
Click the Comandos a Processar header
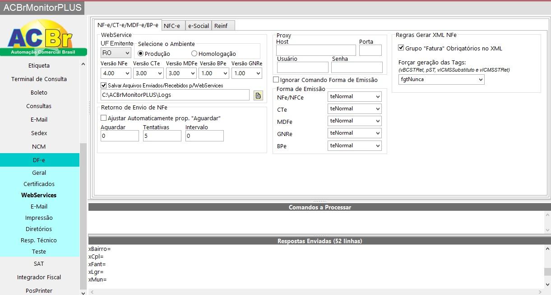coord(319,207)
